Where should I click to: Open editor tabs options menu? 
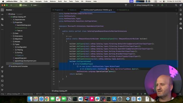[x=176, y=10]
